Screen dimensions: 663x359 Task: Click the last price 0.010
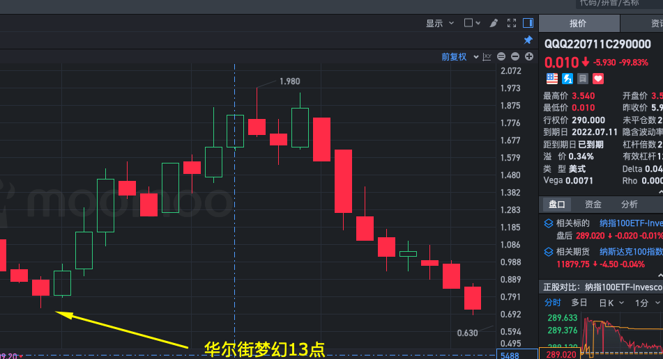coord(561,63)
